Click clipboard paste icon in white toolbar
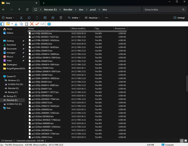This screenshot has width=188, height=146. click(26, 24)
